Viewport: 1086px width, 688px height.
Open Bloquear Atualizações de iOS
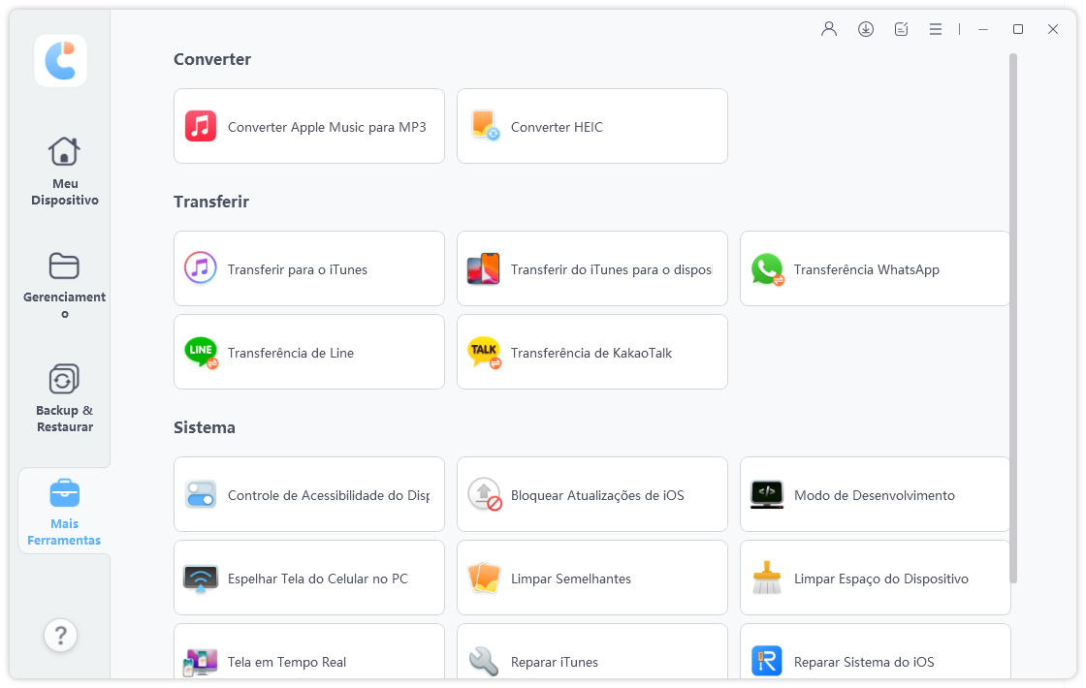[x=591, y=494]
